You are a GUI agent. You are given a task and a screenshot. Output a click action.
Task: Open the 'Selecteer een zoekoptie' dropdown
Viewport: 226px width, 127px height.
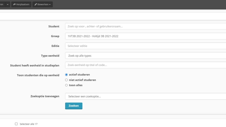146,96
